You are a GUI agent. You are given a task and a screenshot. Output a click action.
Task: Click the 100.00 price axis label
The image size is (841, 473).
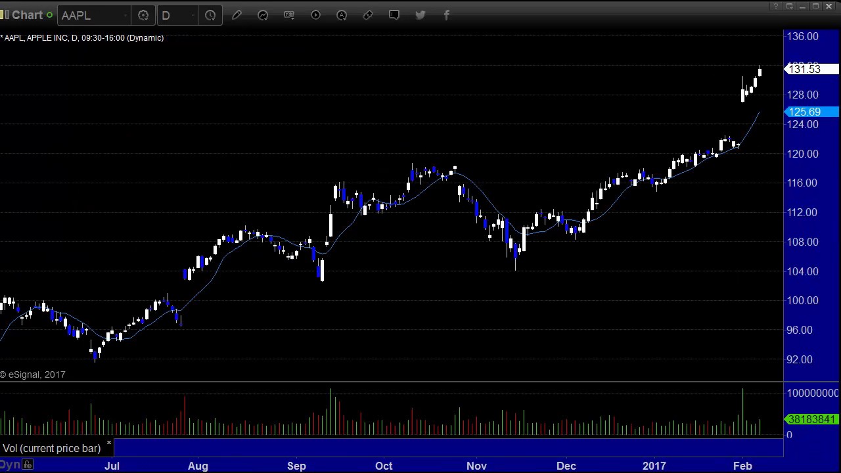point(803,300)
